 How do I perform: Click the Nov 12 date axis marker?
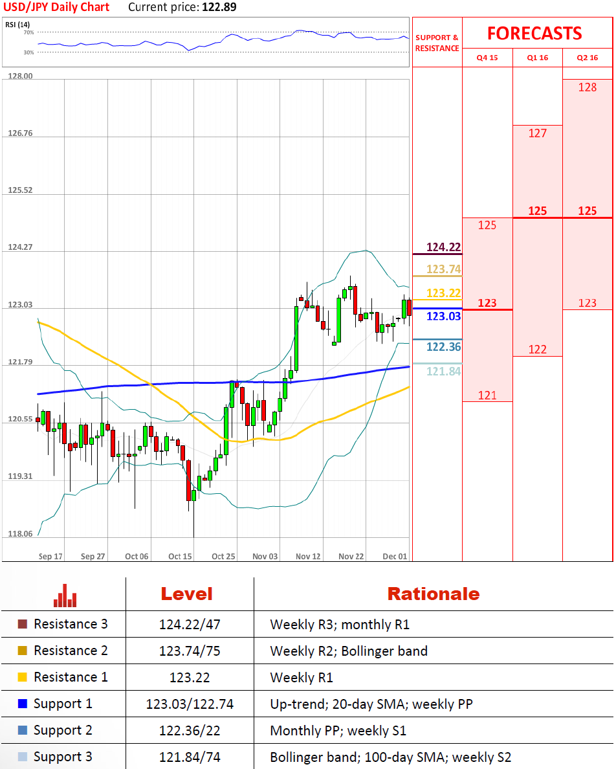point(308,557)
